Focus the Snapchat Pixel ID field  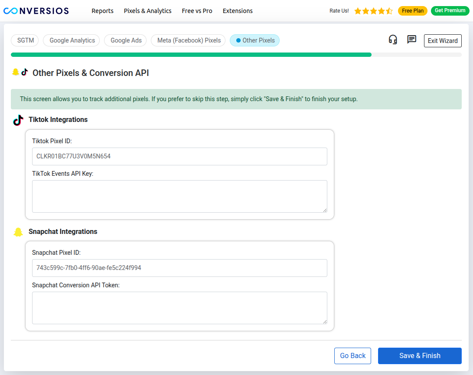click(179, 268)
